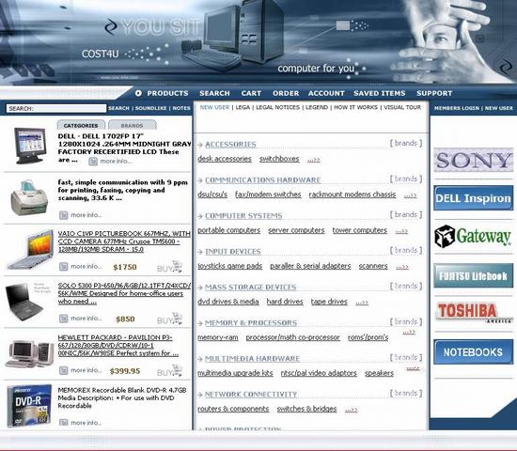
Task: Expand more Accessories subcategories arrow
Action: (x=313, y=161)
